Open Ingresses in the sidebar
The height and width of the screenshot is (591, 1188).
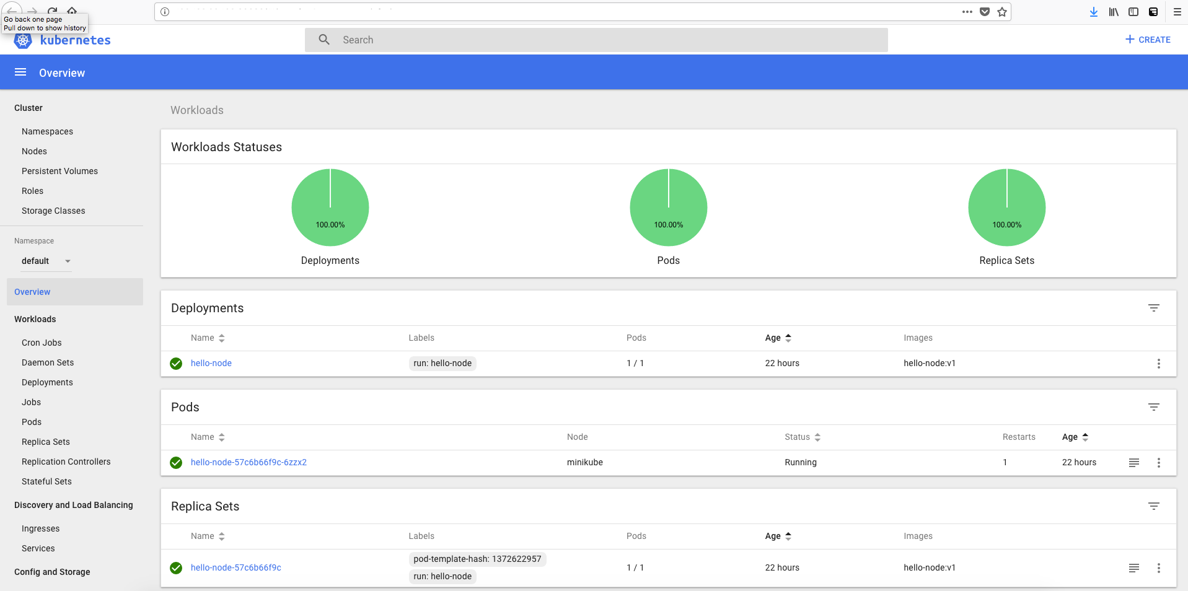click(x=40, y=528)
